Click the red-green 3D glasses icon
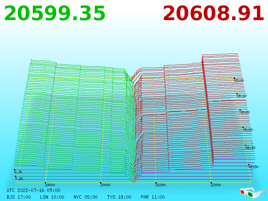268x201 pixels. (x=252, y=193)
